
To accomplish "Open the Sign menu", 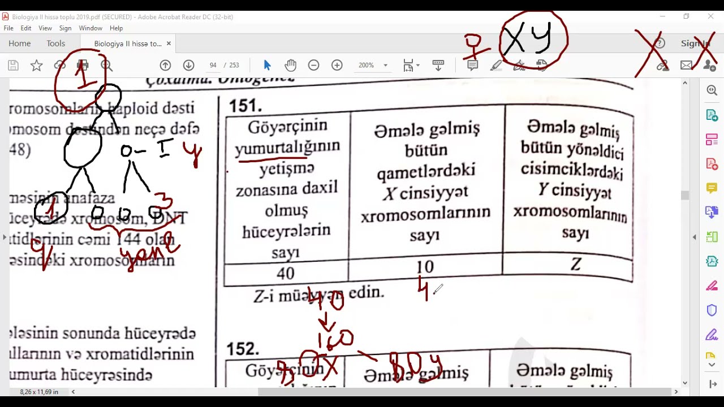I will click(x=65, y=28).
